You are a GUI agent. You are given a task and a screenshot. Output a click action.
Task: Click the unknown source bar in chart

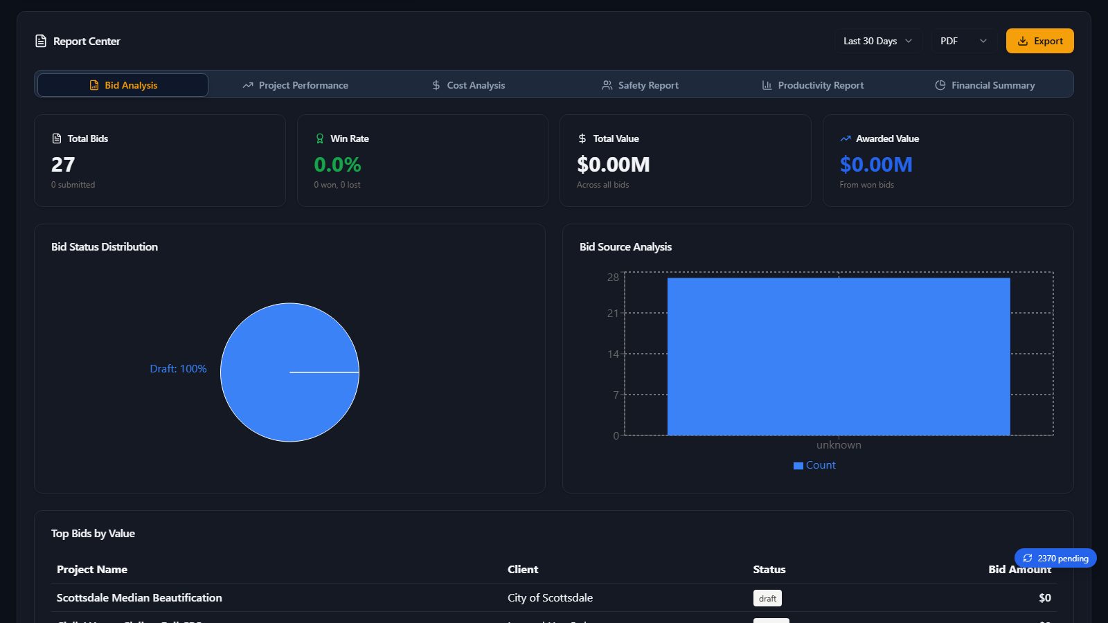coord(839,356)
